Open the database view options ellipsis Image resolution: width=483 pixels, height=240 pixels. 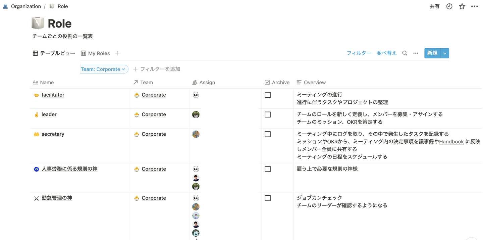pyautogui.click(x=416, y=53)
